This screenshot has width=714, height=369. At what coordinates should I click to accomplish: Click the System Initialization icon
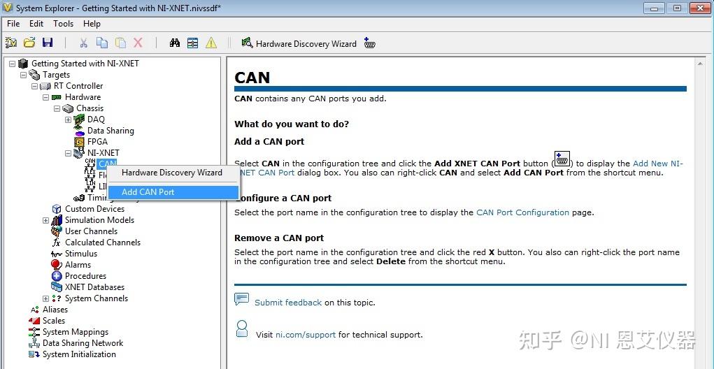click(x=34, y=354)
